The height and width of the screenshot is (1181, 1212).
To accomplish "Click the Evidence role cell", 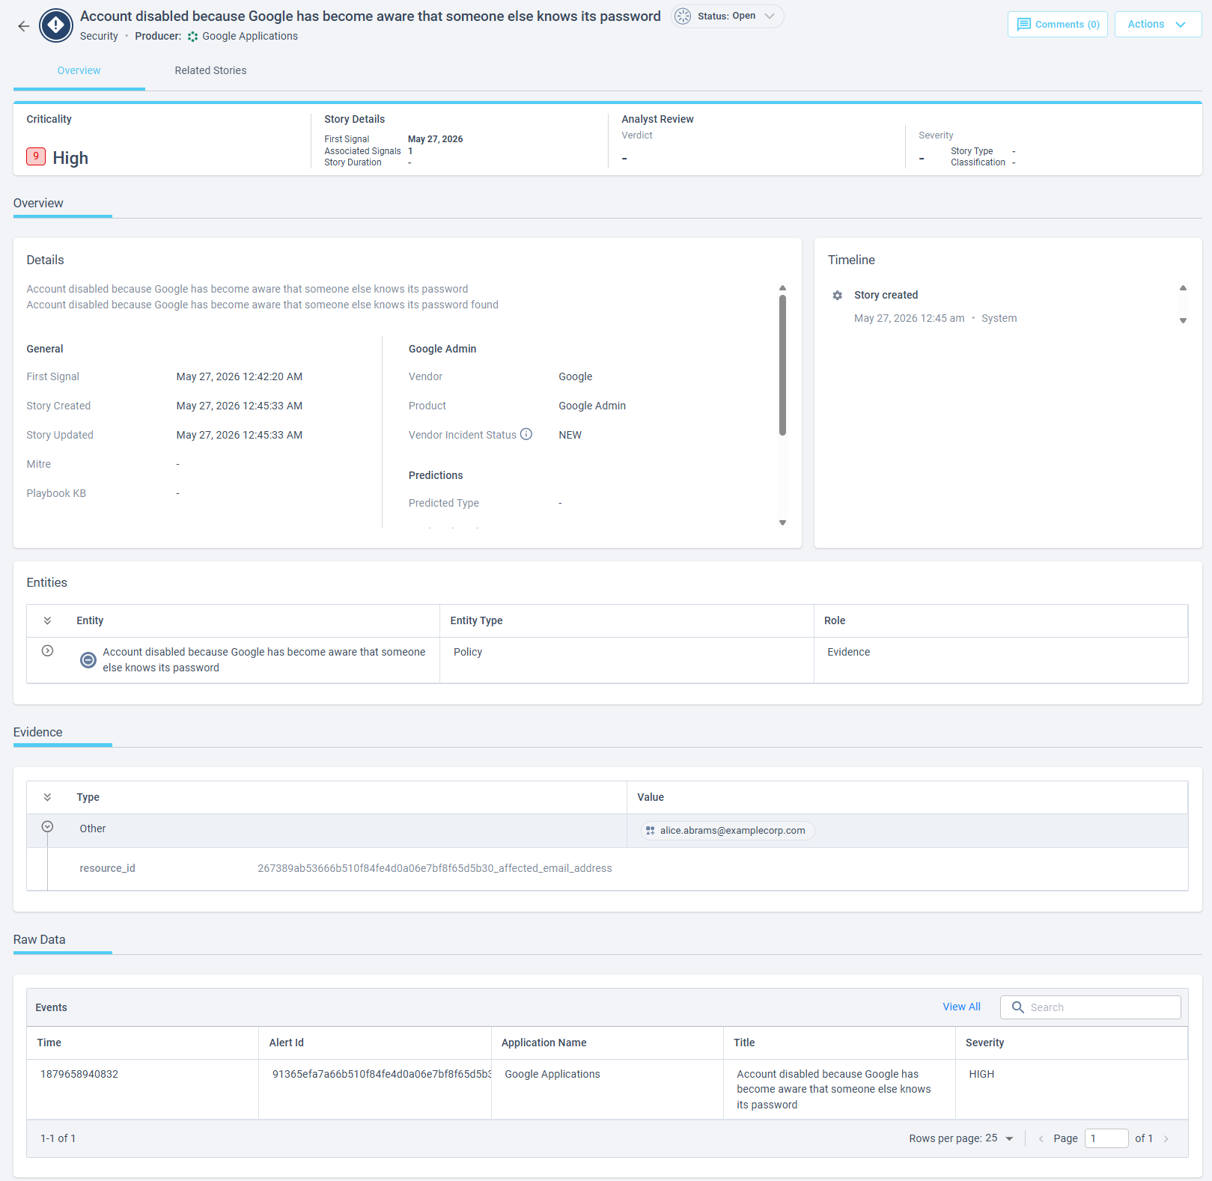I will pyautogui.click(x=1001, y=660).
